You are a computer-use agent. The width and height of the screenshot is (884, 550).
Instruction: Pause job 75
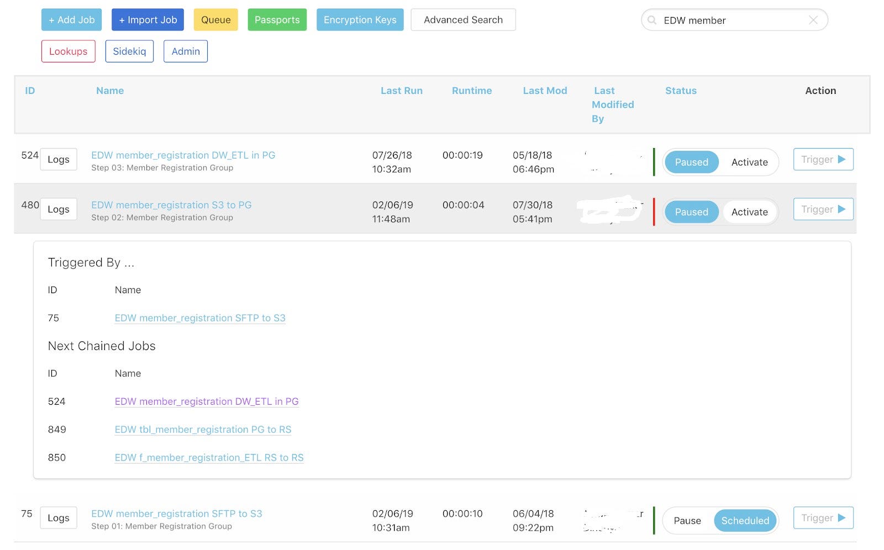tap(687, 521)
